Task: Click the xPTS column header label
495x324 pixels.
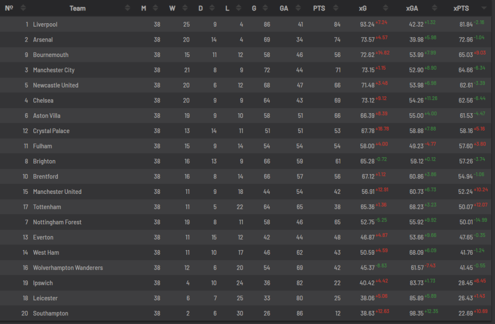Action: [x=461, y=8]
